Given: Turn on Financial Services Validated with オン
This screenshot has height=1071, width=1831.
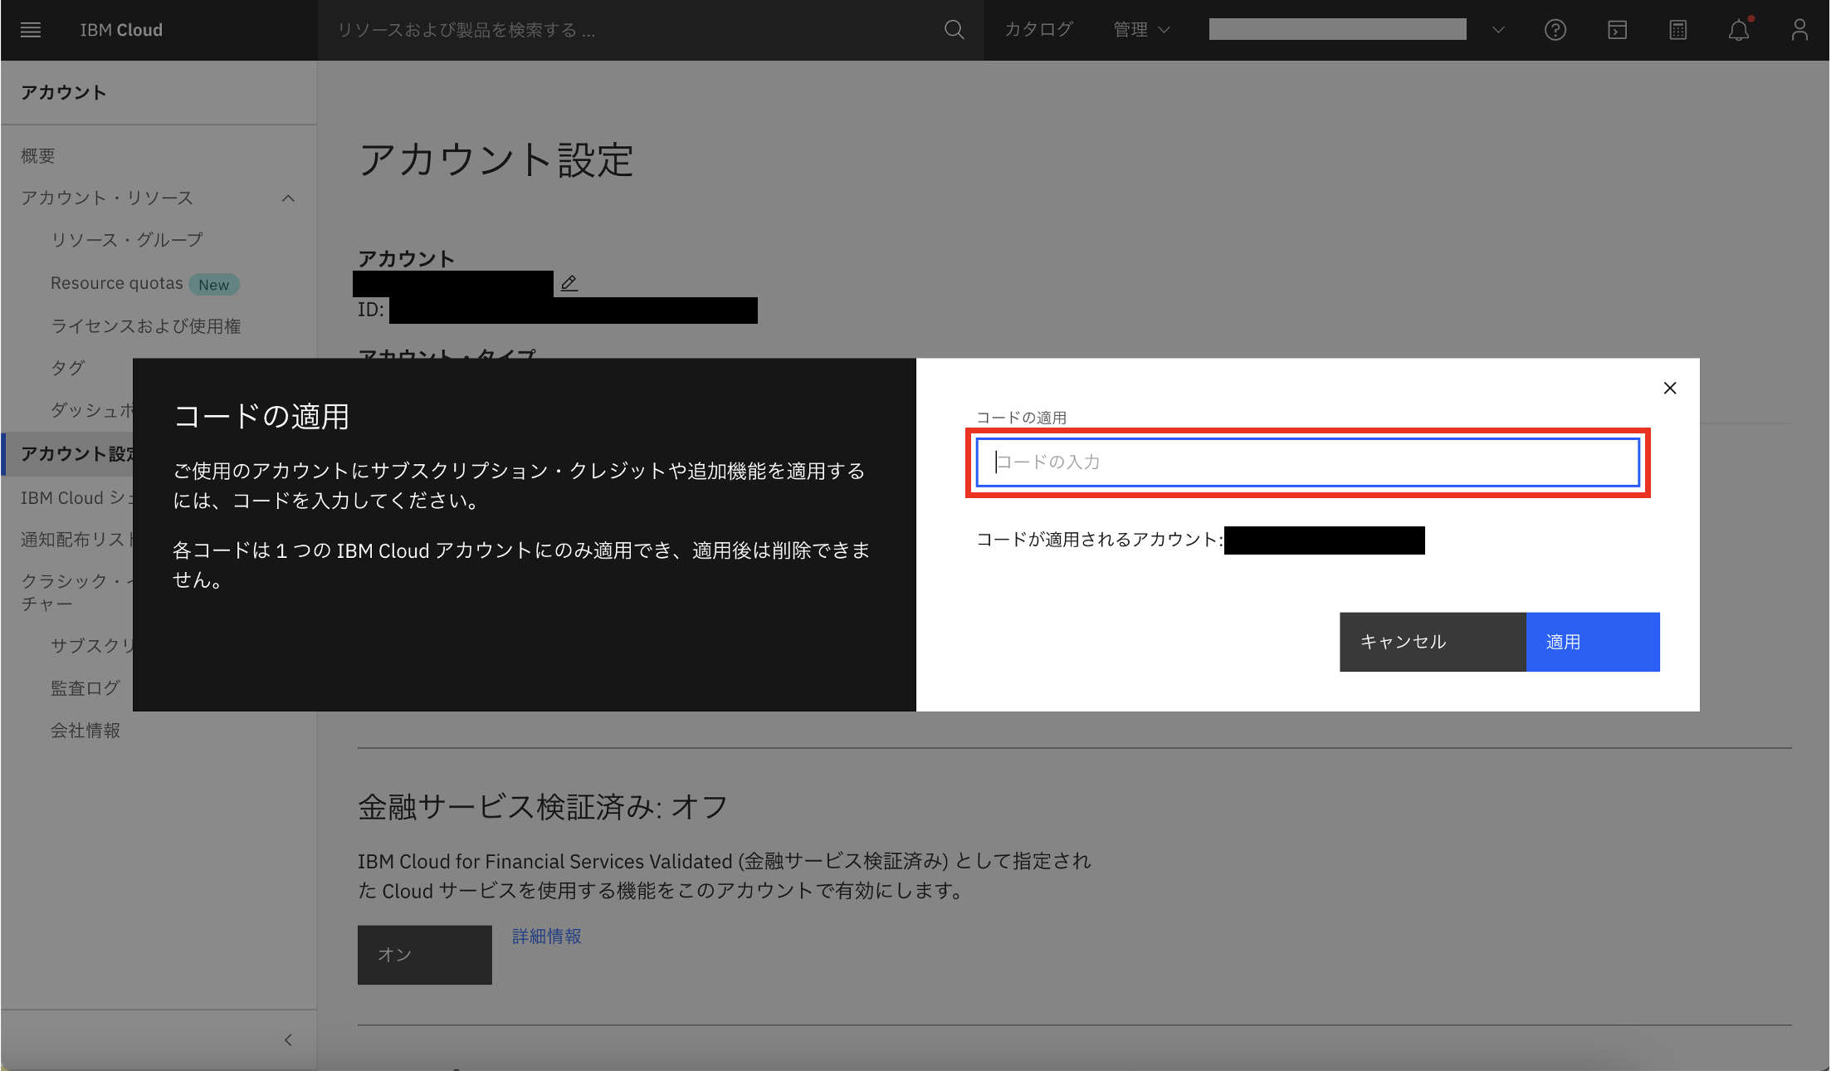Looking at the screenshot, I should [x=424, y=955].
